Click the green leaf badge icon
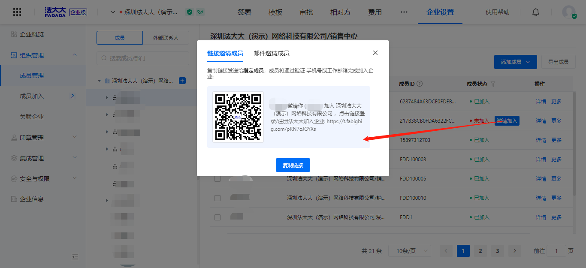This screenshot has width=586, height=268. pos(200,12)
